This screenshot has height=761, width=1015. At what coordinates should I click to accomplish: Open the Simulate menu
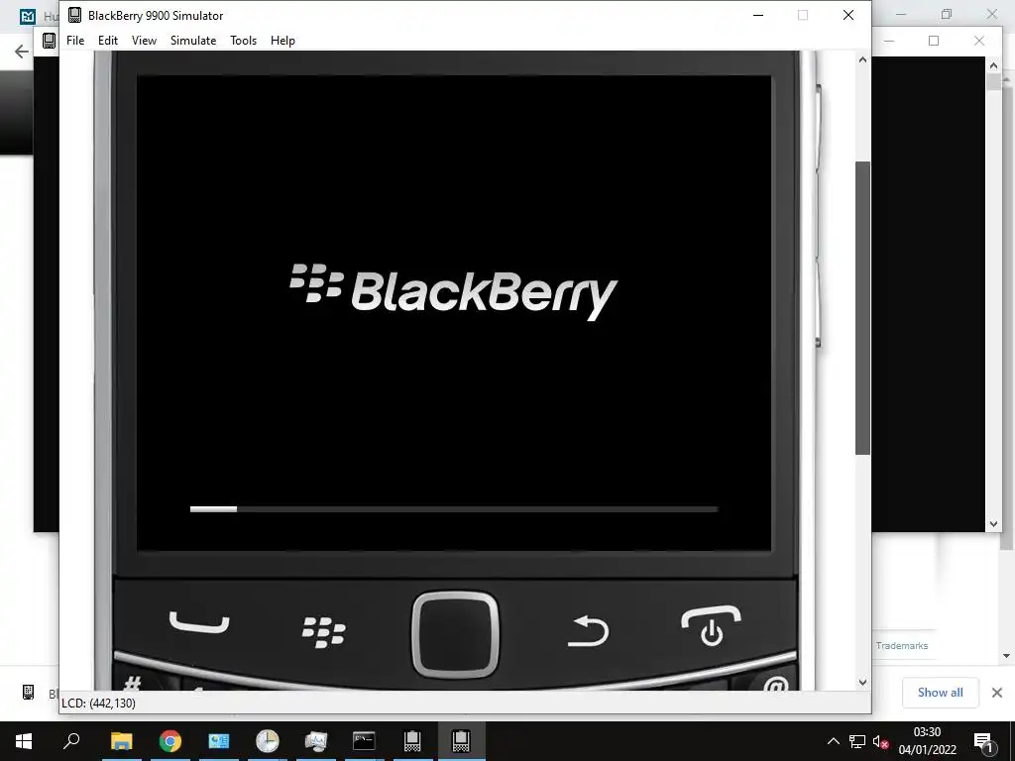click(193, 40)
